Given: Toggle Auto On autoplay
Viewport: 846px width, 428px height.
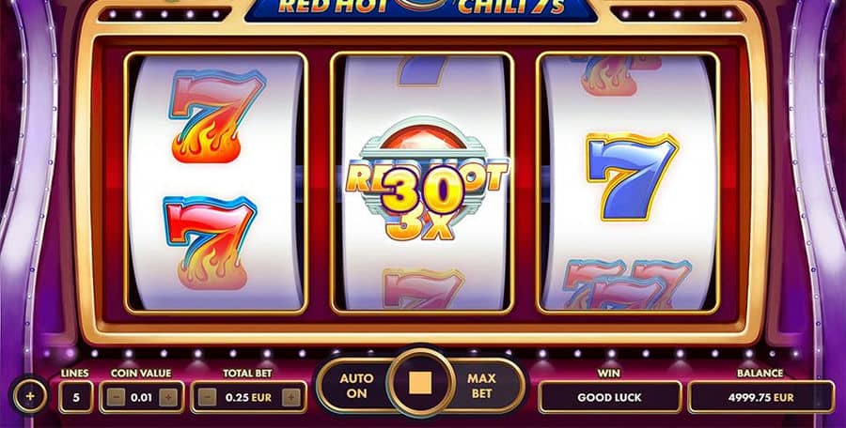Looking at the screenshot, I should coord(356,386).
